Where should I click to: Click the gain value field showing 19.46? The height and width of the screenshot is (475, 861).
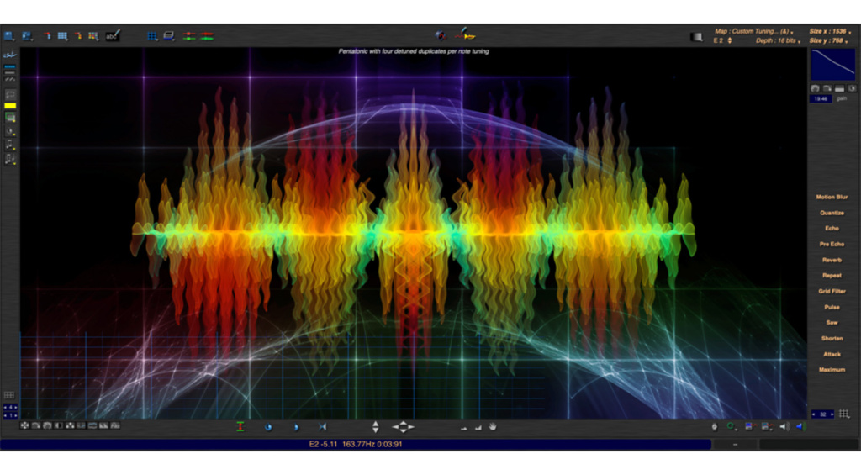(821, 99)
